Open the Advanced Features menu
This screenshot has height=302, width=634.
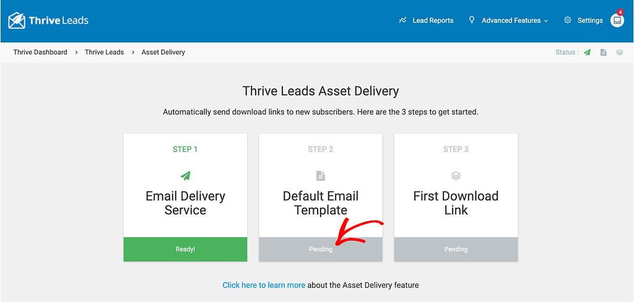coord(511,20)
